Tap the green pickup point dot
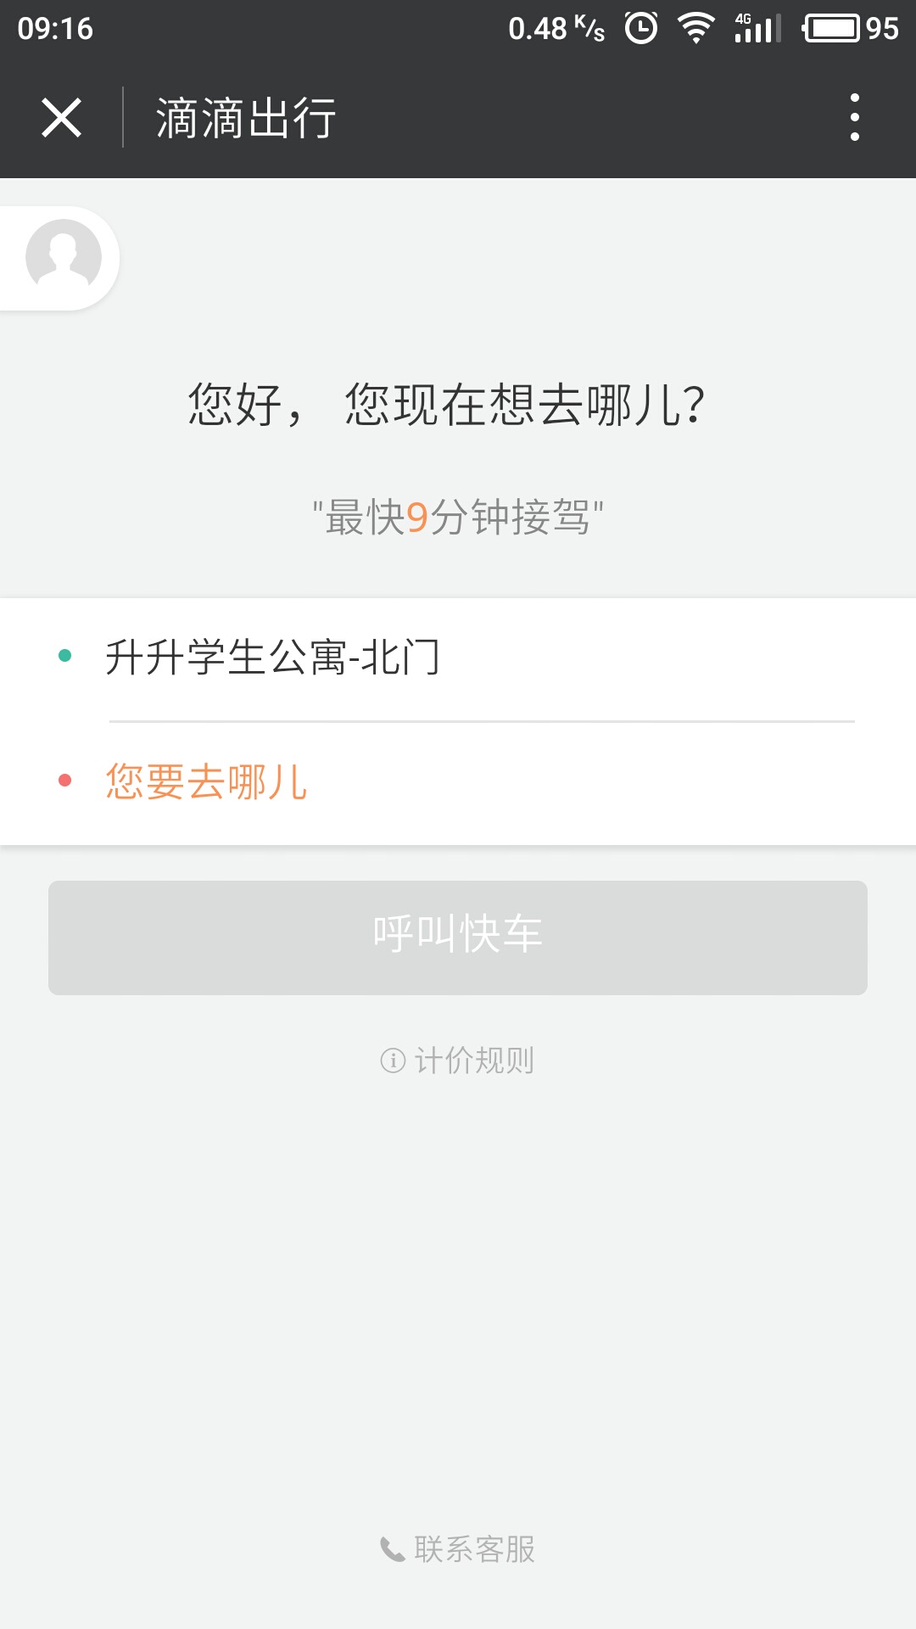This screenshot has height=1629, width=916. point(65,655)
